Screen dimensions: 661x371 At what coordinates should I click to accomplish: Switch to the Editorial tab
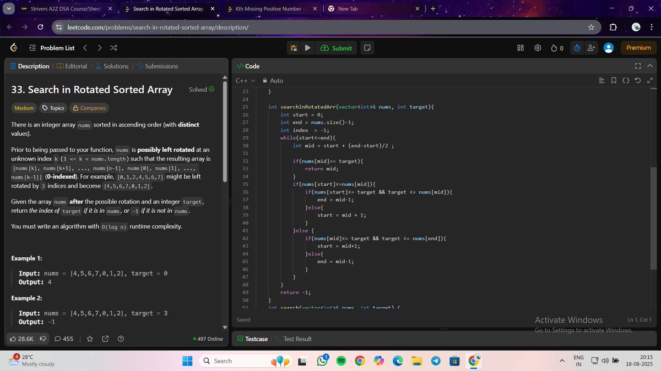tap(72, 66)
